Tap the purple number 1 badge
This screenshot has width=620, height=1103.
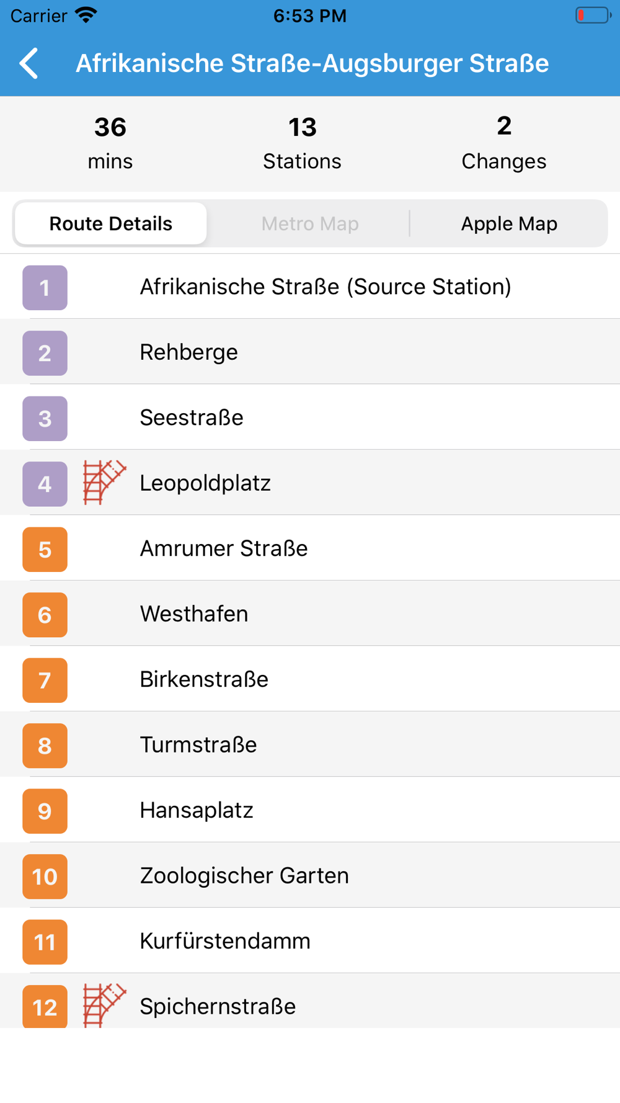pos(45,288)
